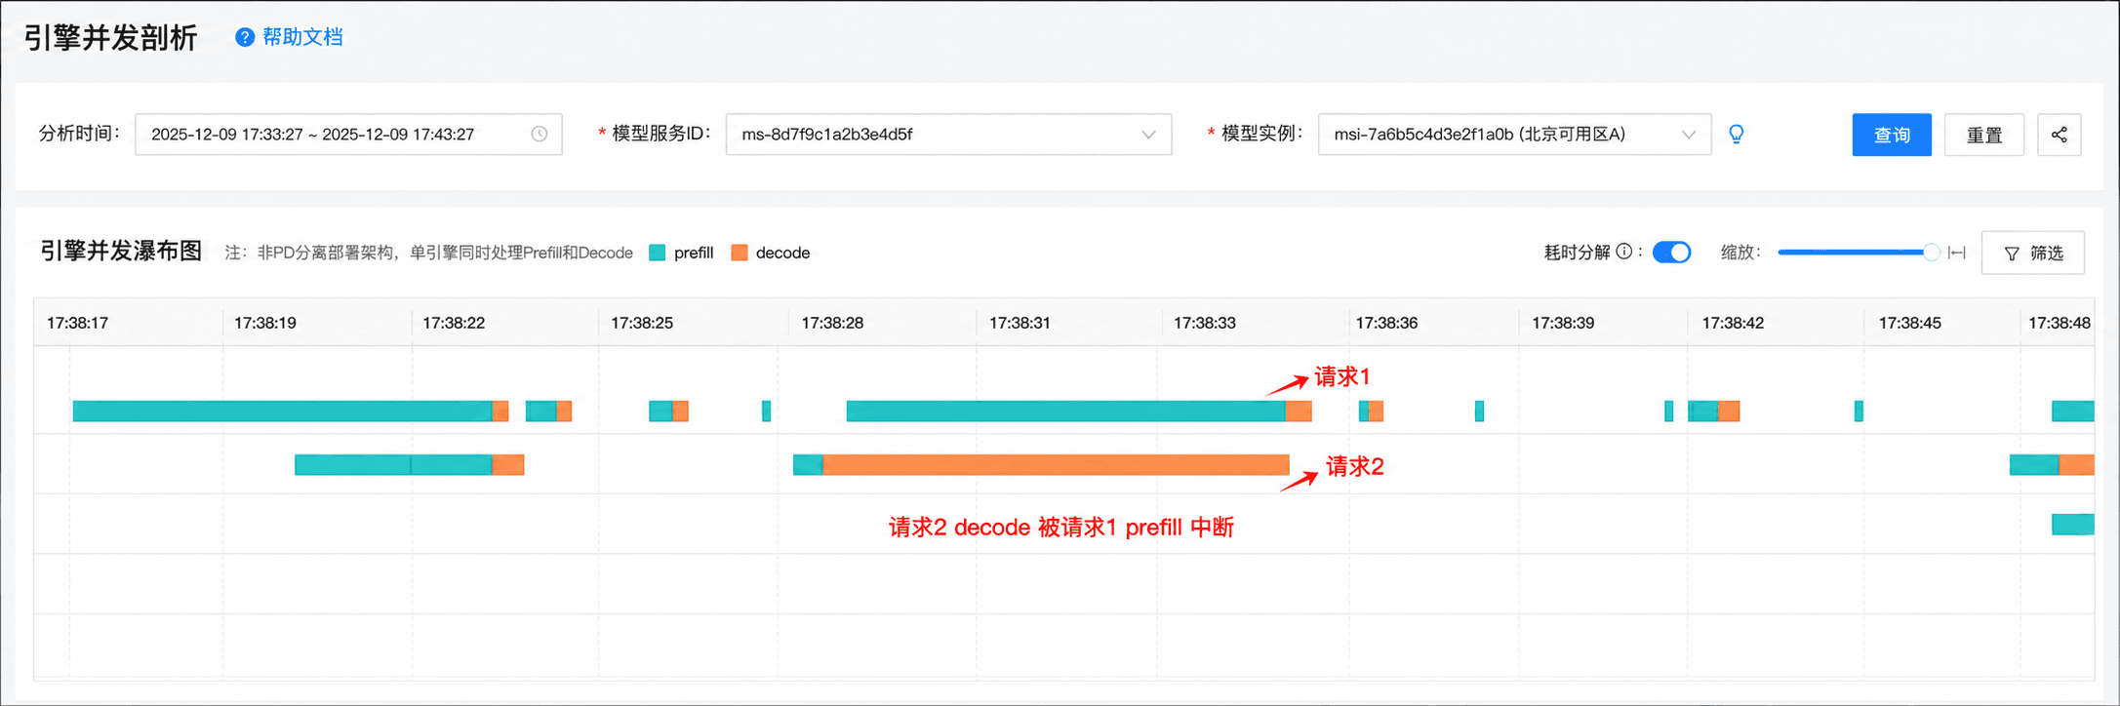Click the teal prefill legend swatch

pyautogui.click(x=658, y=253)
